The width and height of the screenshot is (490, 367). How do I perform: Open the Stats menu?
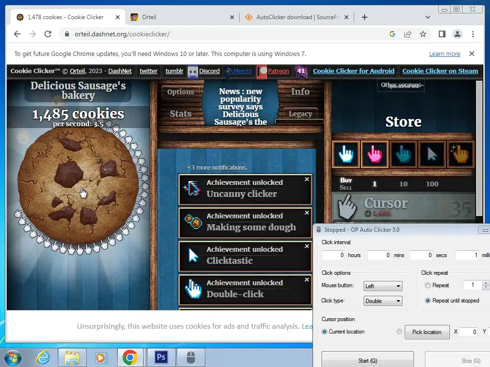coord(180,114)
